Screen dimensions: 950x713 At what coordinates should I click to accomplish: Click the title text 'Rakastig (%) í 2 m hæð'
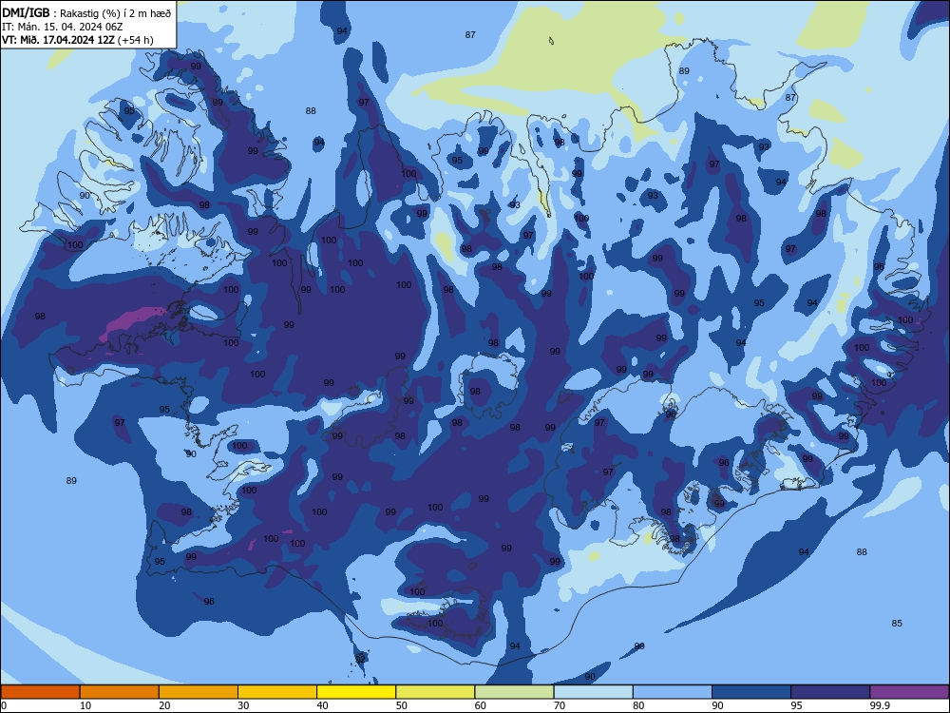coord(116,13)
